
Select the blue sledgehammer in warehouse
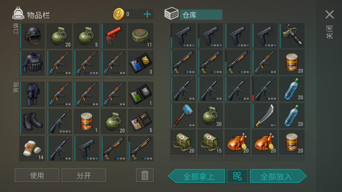(x=183, y=115)
